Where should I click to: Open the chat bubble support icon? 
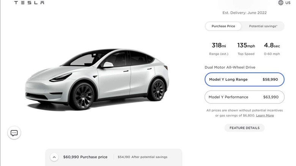[14, 133]
